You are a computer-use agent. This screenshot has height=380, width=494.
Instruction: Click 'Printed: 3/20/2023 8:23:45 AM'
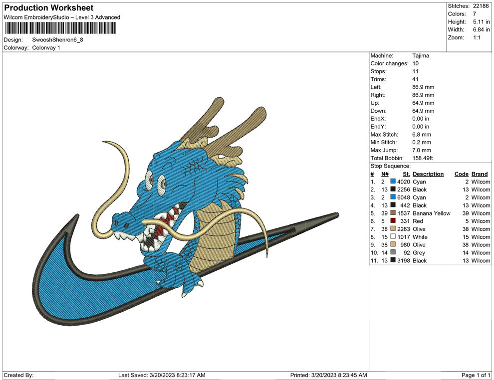pos(329,375)
